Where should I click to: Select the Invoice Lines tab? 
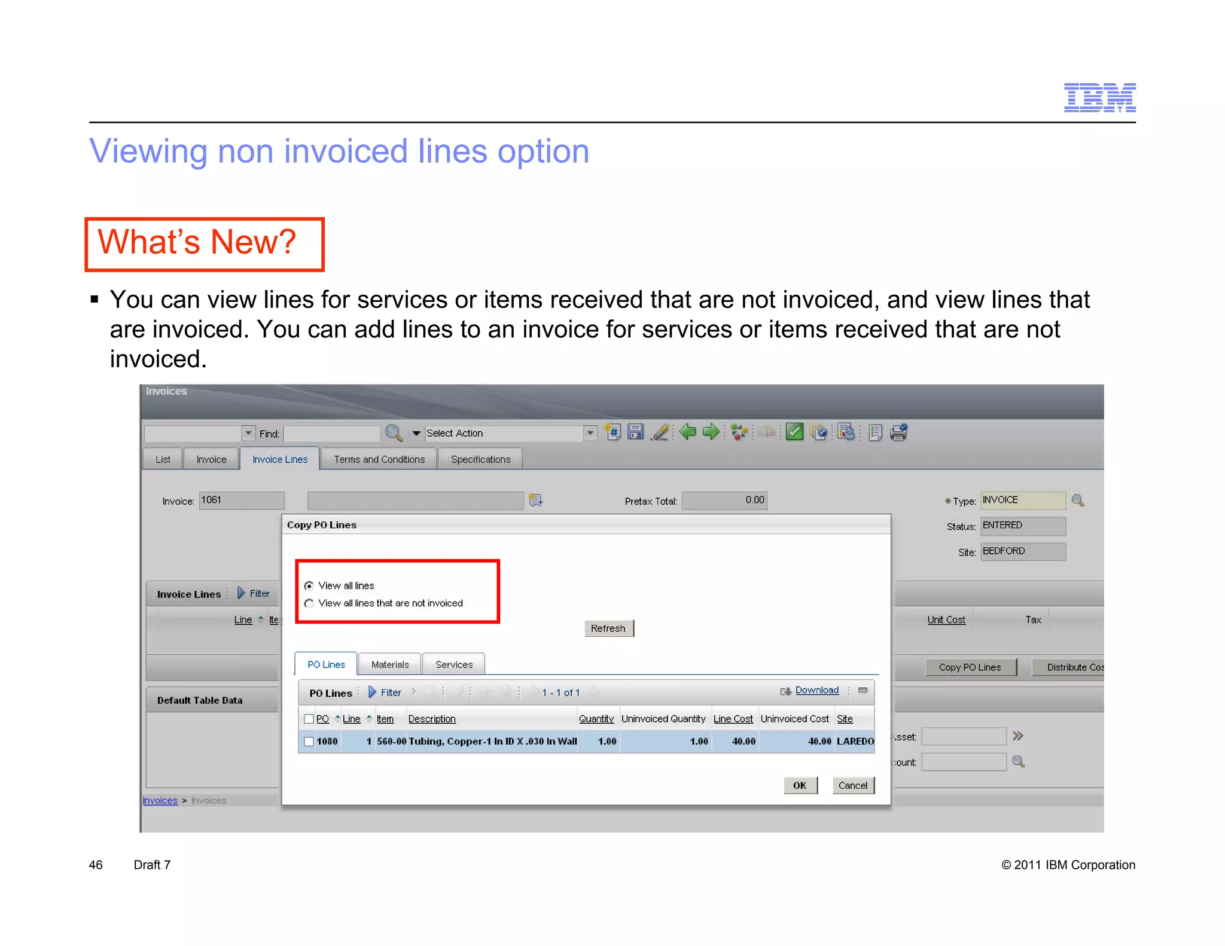click(280, 459)
